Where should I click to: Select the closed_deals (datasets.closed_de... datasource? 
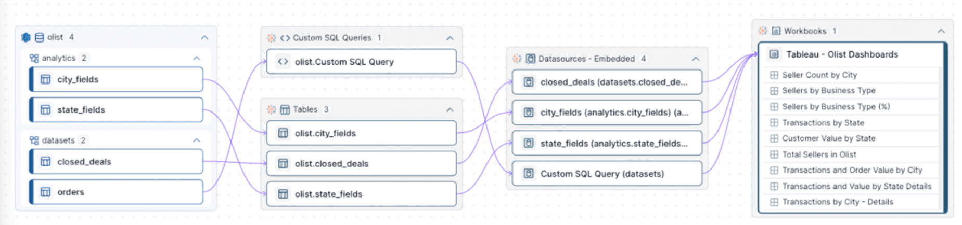click(607, 82)
